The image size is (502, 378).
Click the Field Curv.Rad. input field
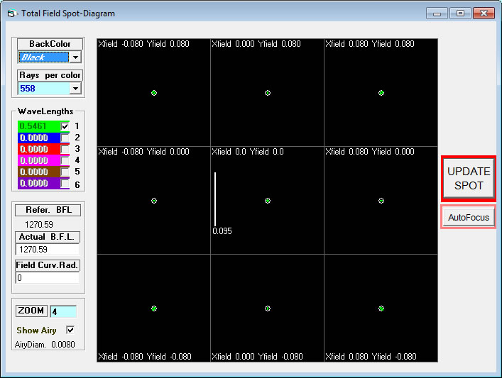tap(48, 277)
